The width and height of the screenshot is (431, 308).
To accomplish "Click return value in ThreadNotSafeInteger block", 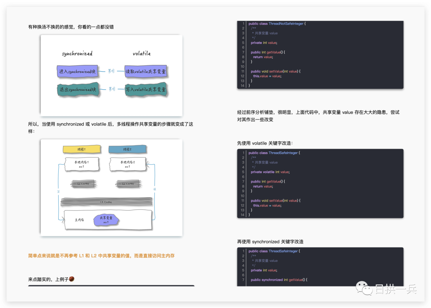I will (x=263, y=57).
